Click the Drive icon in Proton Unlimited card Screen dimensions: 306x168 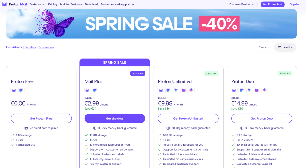point(183,90)
